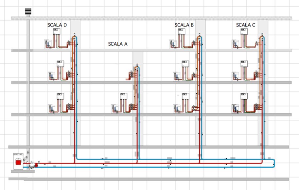Select the middle-floor wall unit of Scala B

(x=185, y=64)
